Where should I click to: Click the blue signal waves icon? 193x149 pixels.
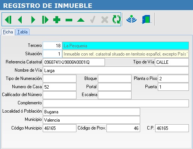132,19
